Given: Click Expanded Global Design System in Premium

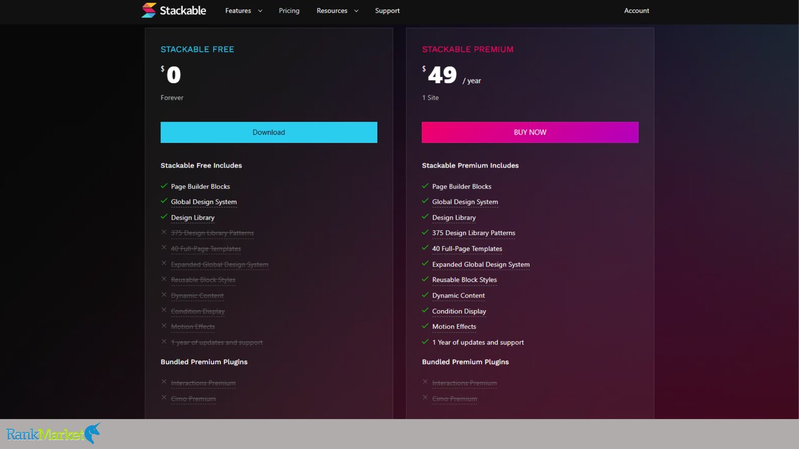Looking at the screenshot, I should [x=481, y=264].
